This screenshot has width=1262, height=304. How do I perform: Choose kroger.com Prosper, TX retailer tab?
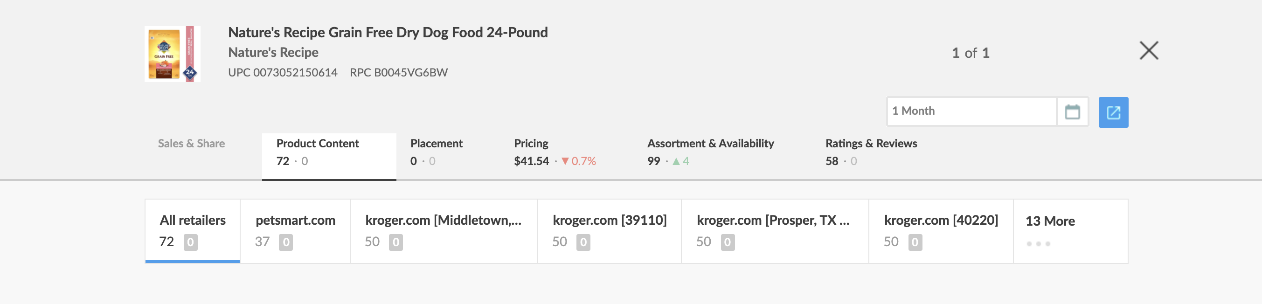(x=774, y=231)
